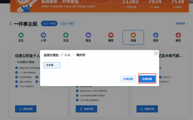Click the 一件事主题 section heading

tap(25, 24)
